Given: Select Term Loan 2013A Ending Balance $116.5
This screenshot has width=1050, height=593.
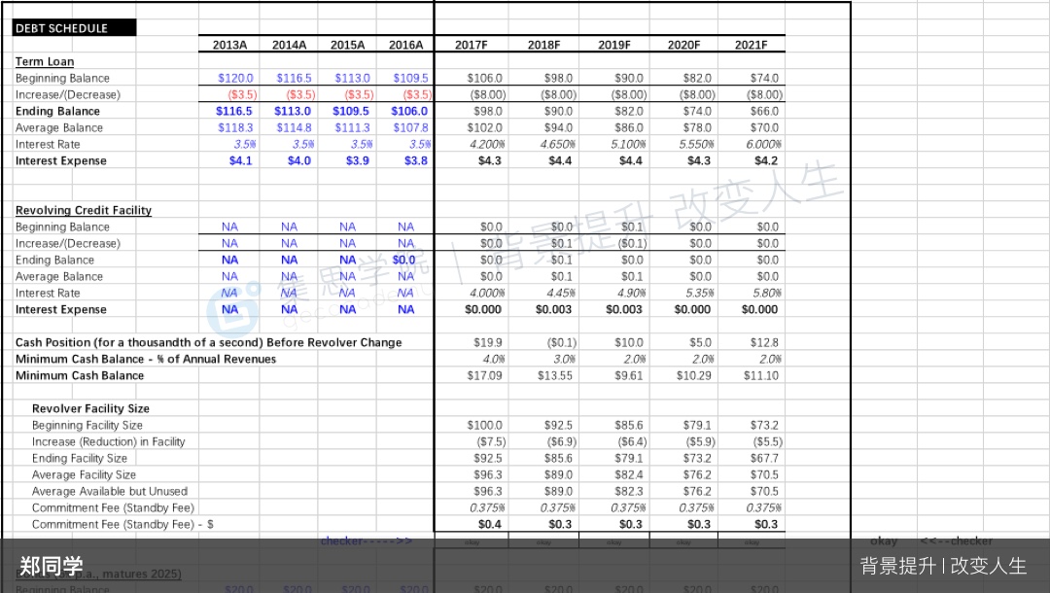Looking at the screenshot, I should click(233, 111).
